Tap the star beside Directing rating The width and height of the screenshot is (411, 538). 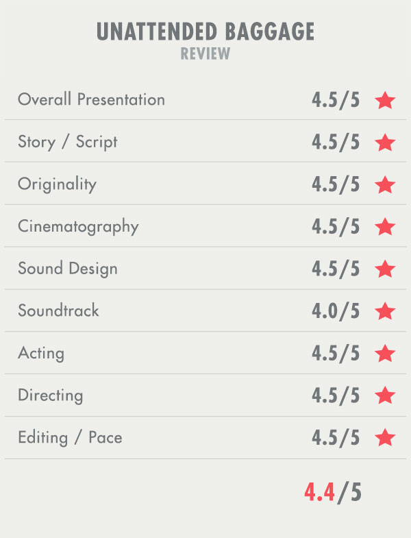(385, 395)
